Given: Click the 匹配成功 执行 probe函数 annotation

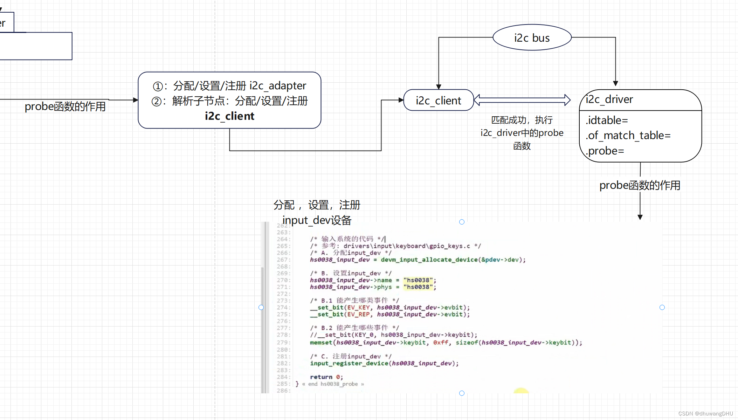Looking at the screenshot, I should 522,133.
